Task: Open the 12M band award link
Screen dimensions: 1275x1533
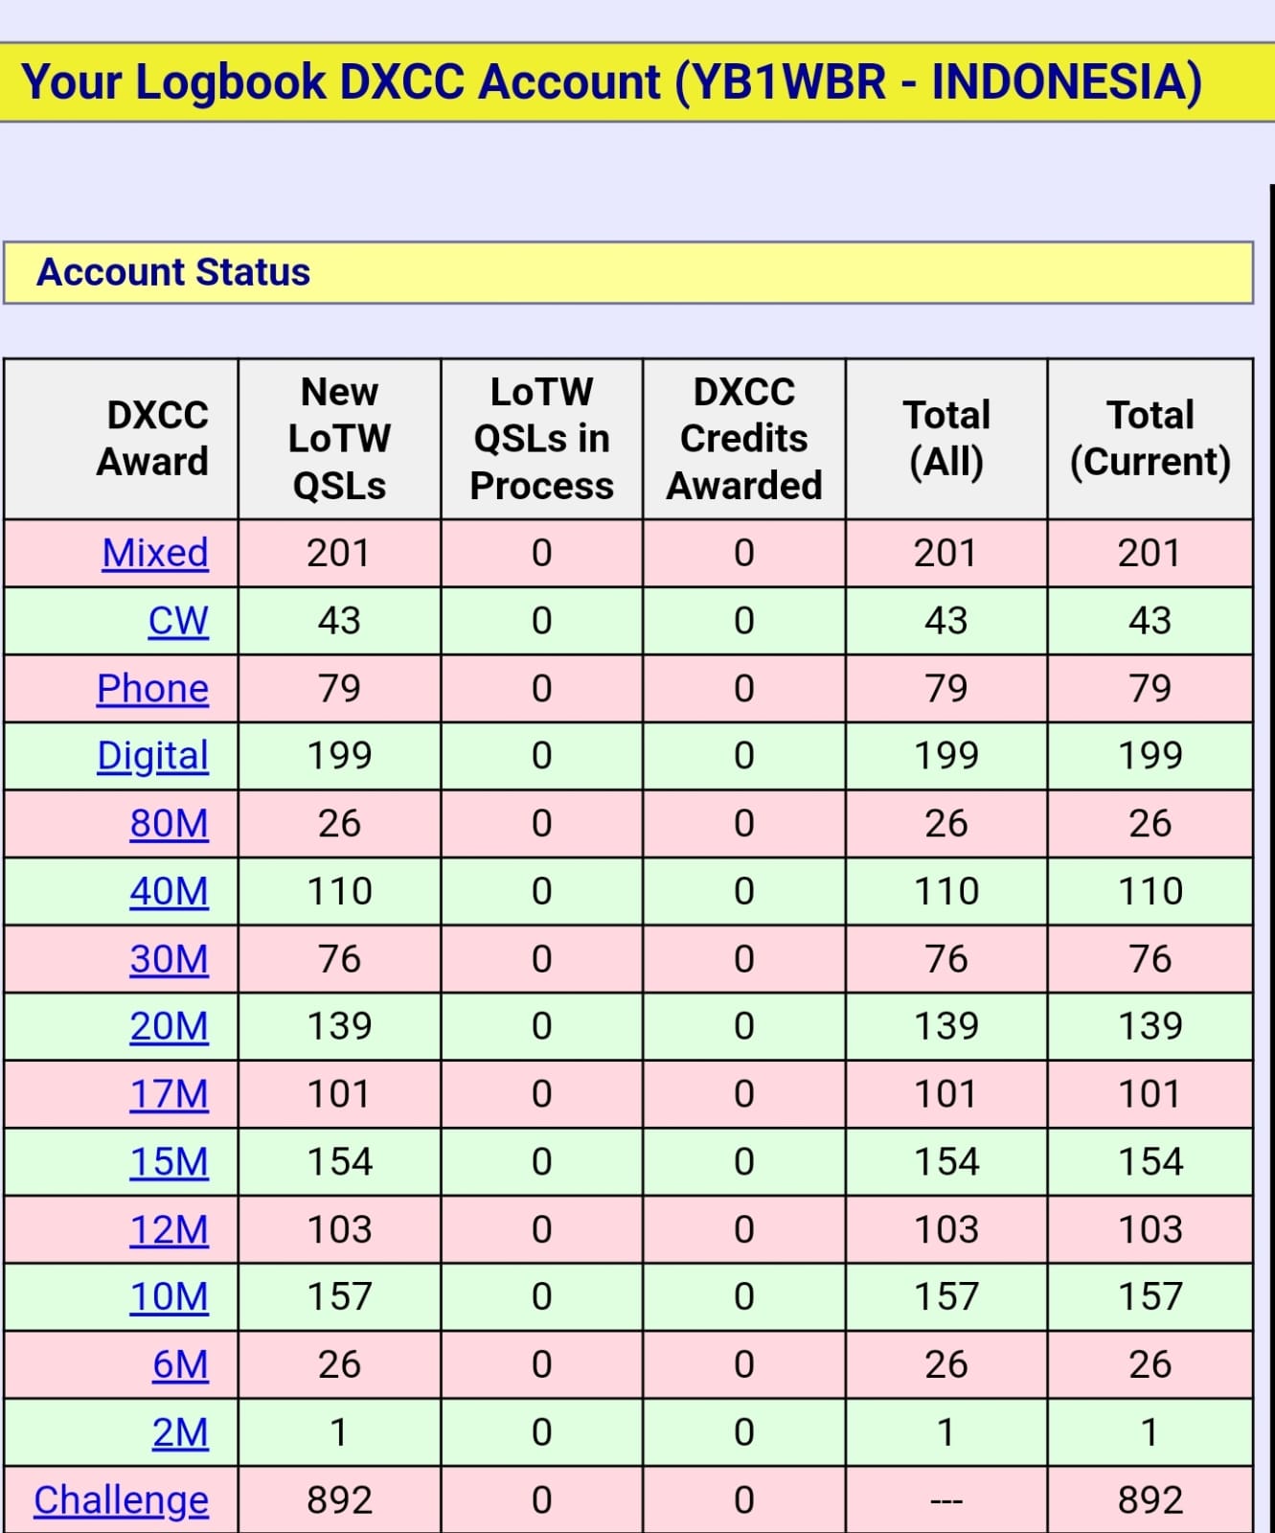Action: (x=170, y=1229)
